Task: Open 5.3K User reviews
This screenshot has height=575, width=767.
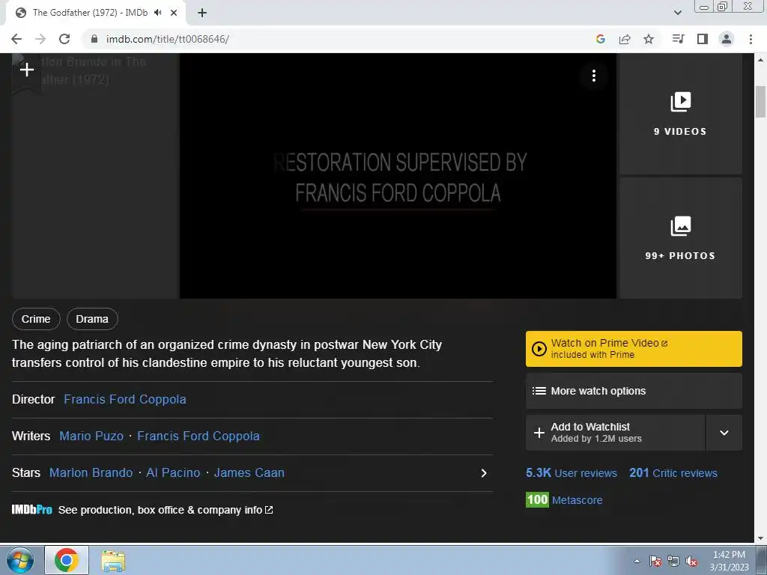Action: coord(572,473)
